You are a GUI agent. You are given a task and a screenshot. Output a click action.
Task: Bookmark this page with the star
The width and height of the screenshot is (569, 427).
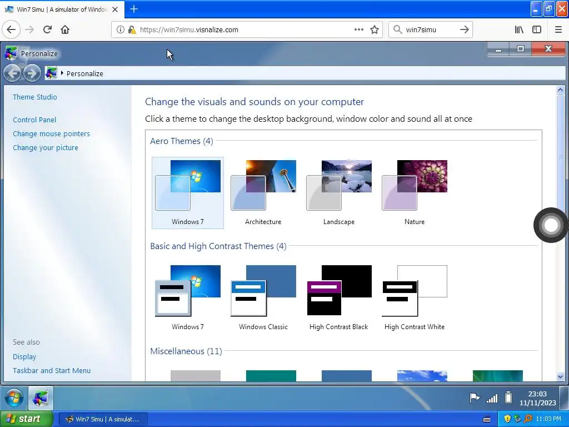point(375,30)
